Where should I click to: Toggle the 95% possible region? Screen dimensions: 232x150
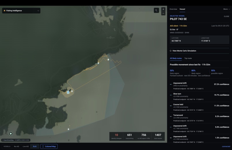pos(217,72)
